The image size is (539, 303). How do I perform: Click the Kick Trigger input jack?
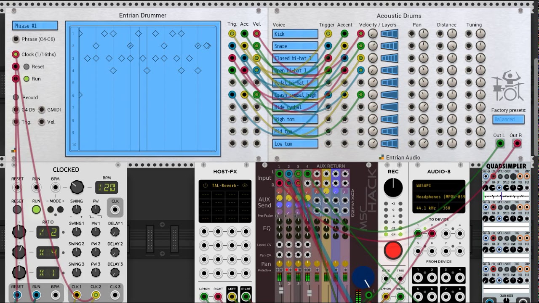click(328, 34)
